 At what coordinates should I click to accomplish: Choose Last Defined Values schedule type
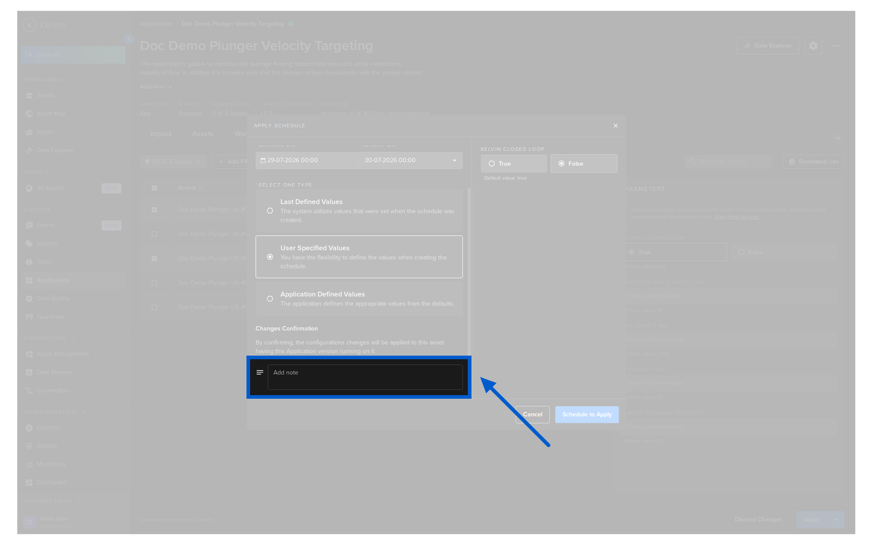pyautogui.click(x=359, y=211)
